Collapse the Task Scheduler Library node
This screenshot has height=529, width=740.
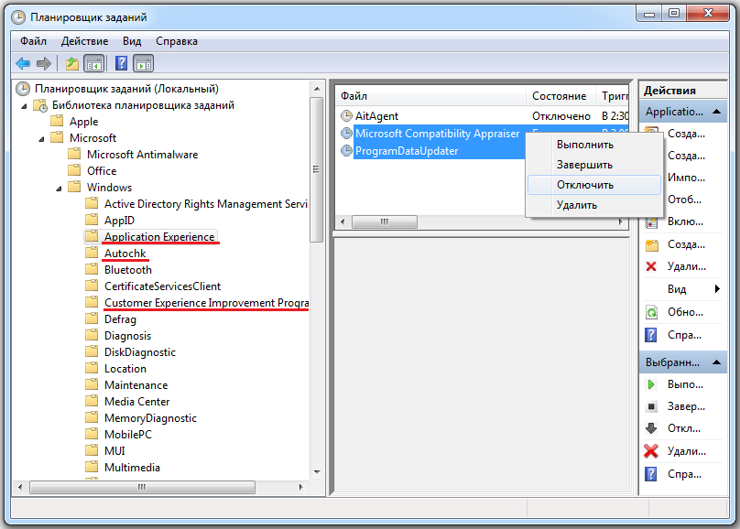coord(24,106)
